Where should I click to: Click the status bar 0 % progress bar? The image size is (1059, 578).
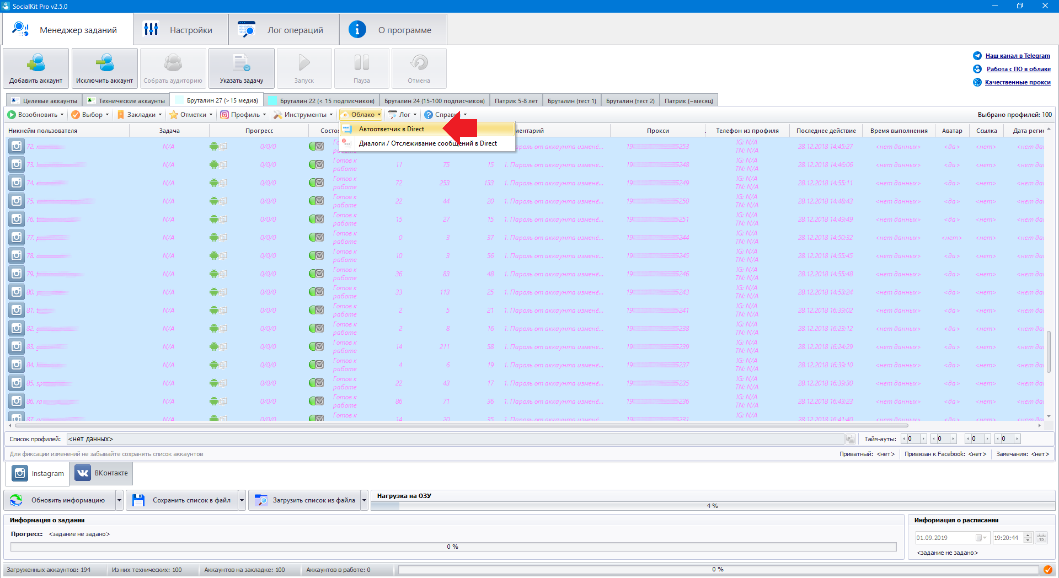718,570
